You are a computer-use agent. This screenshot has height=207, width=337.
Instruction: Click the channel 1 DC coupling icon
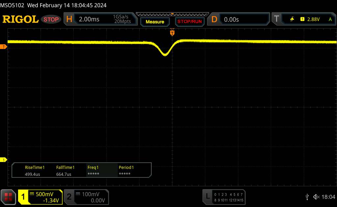click(32, 194)
